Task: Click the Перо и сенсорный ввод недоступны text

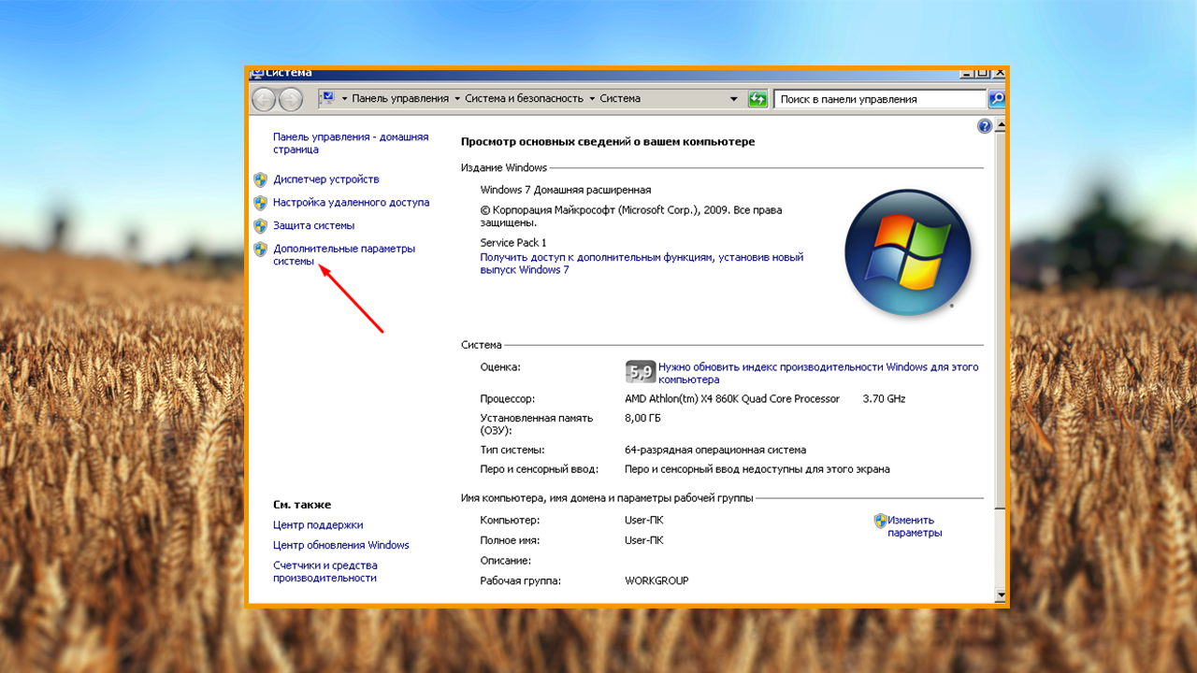Action: pyautogui.click(x=757, y=469)
